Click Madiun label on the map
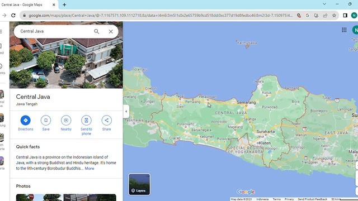This screenshot has width=358, height=201. tap(301, 135)
